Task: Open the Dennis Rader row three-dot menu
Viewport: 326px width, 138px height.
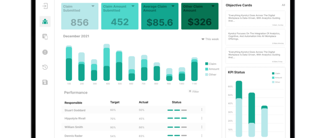Action: tap(202, 136)
